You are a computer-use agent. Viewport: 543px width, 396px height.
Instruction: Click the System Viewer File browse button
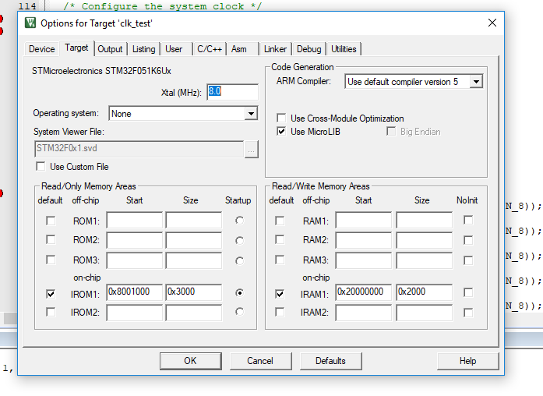coord(251,150)
